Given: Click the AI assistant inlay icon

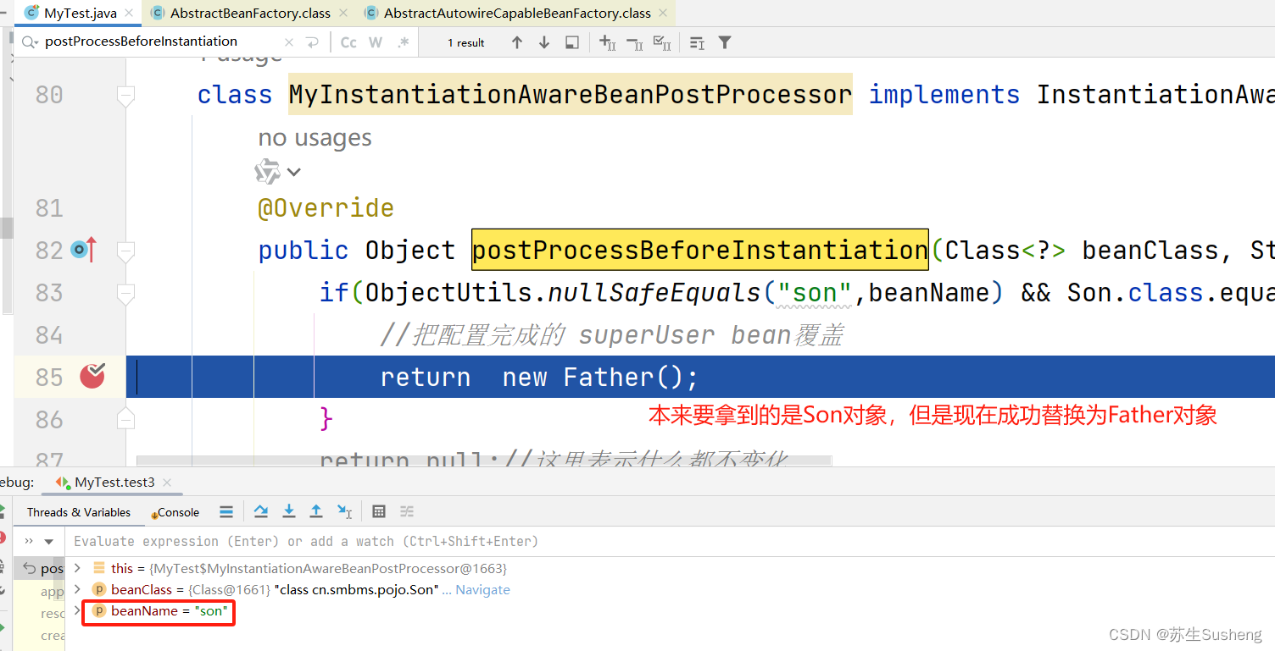Looking at the screenshot, I should [268, 172].
